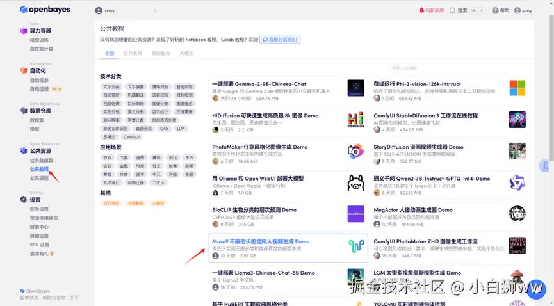Open 公共数据集 in the sidebar
This screenshot has height=306, width=554.
(x=42, y=161)
